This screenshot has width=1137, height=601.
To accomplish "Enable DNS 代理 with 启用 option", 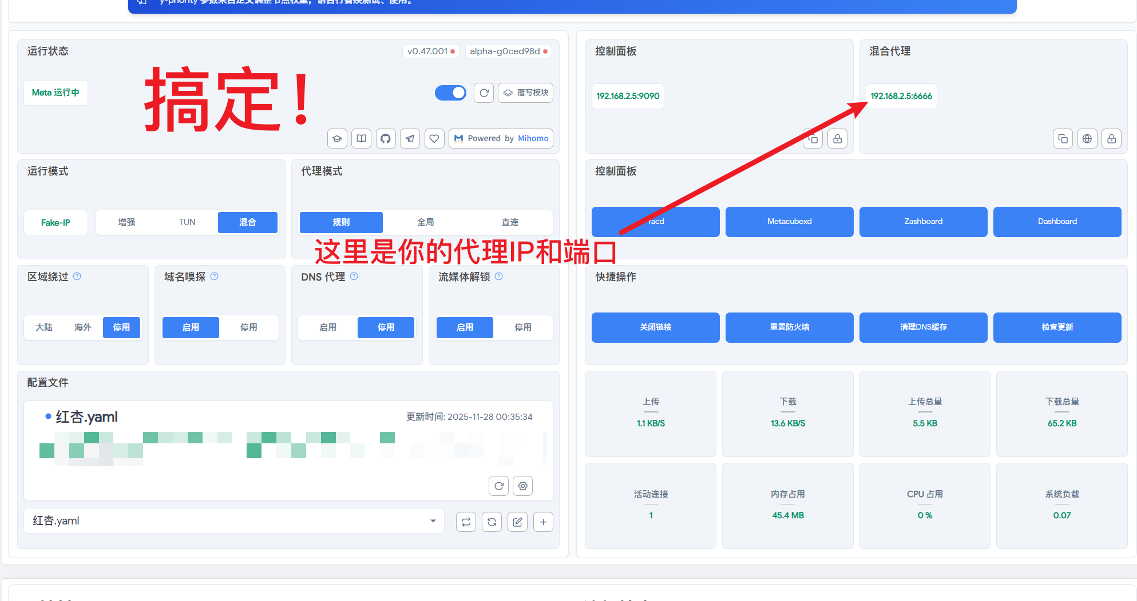I will (328, 327).
